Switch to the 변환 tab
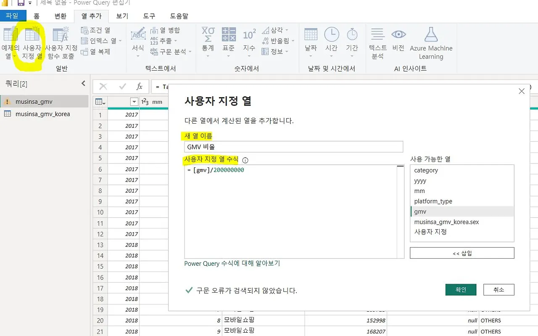The image size is (538, 336). (60, 16)
